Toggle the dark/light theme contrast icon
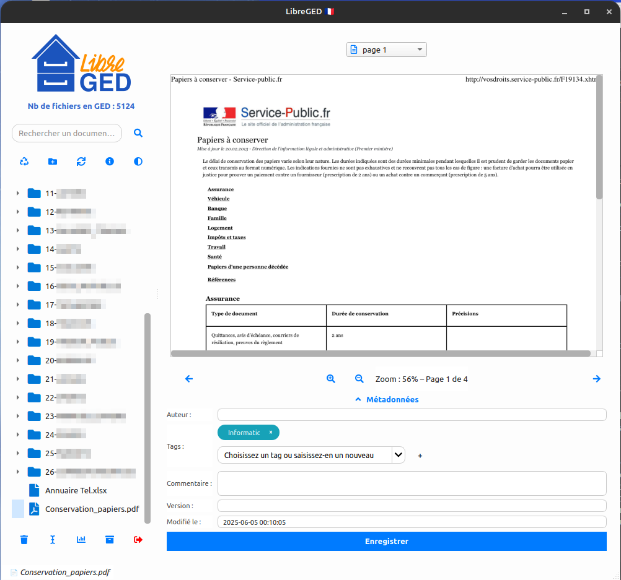The height and width of the screenshot is (580, 621). point(138,162)
